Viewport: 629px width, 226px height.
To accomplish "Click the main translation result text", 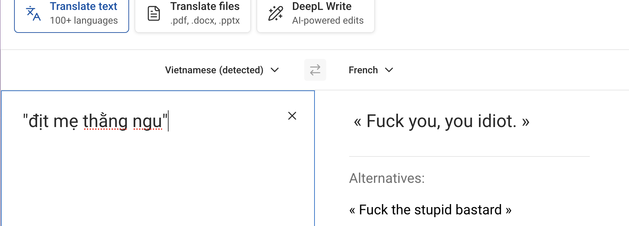I will click(441, 121).
